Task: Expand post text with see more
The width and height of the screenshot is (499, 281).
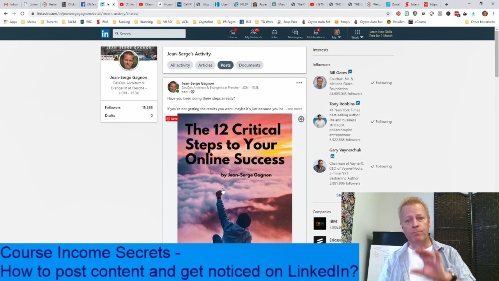Action: 294,109
